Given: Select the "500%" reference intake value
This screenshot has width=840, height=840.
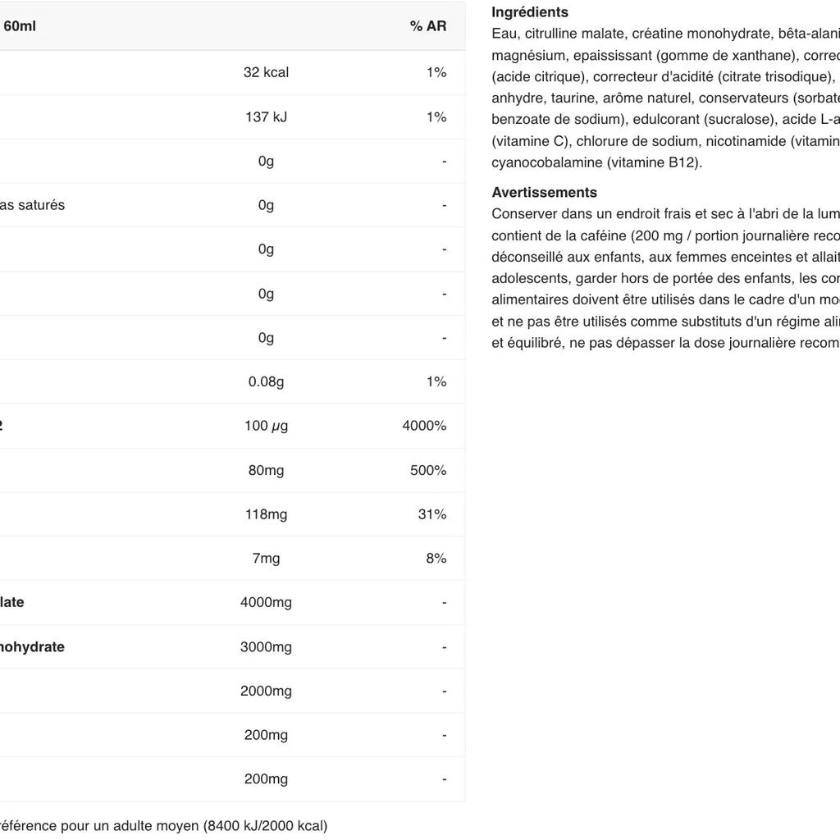Looking at the screenshot, I should click(x=428, y=470).
